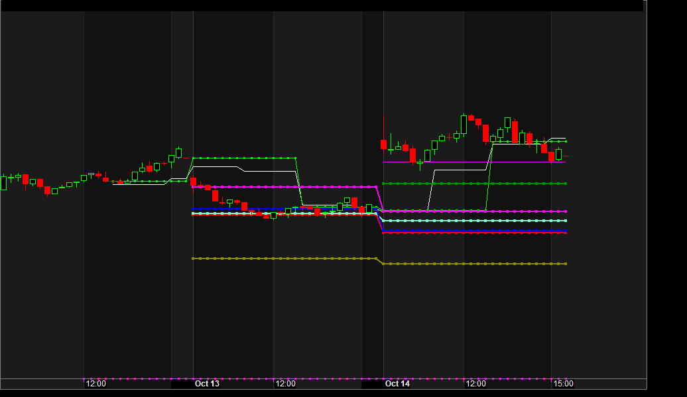
Task: Select the 15:00 time axis label
Action: coord(563,384)
